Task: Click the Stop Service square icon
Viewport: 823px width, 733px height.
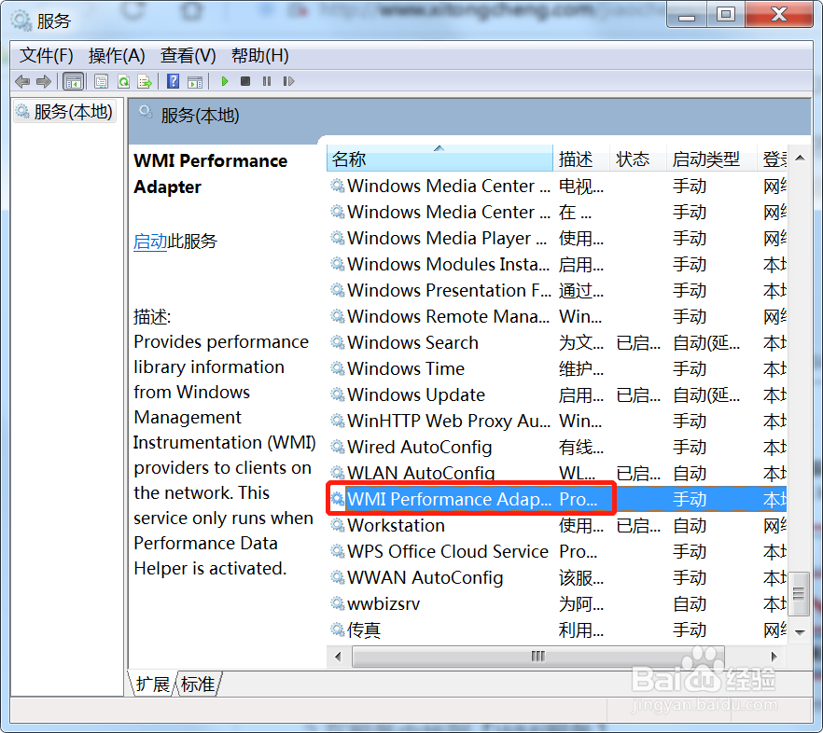Action: [245, 81]
